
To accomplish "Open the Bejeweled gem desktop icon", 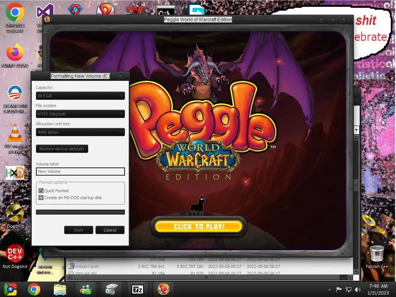I will [75, 10].
